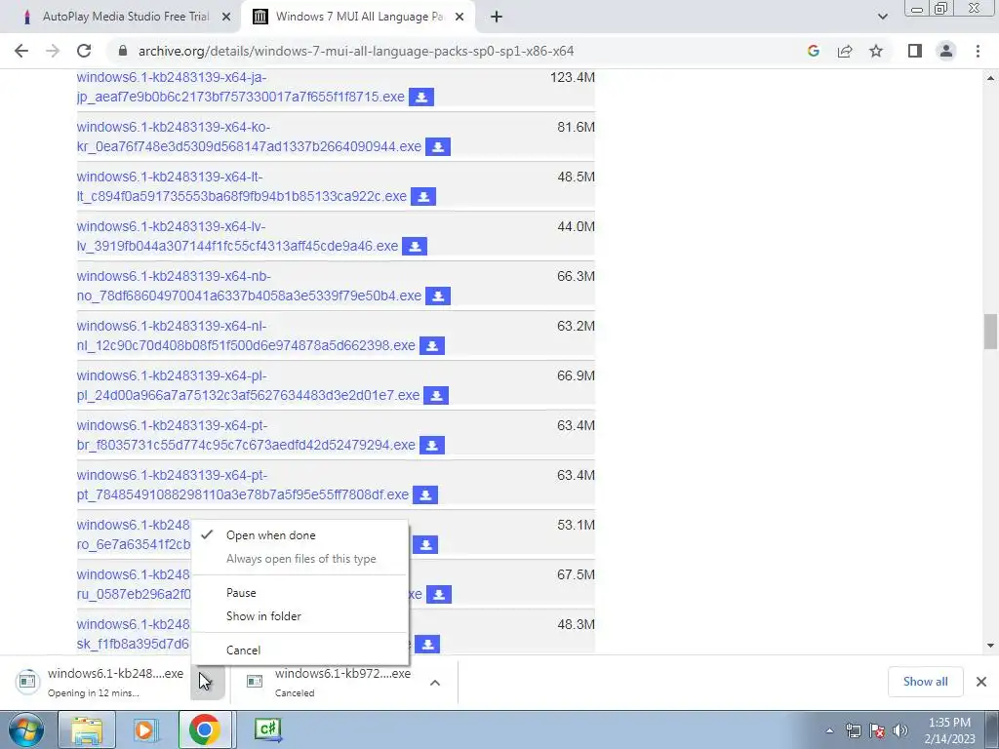Show hidden system tray icons
The height and width of the screenshot is (749, 999).
coord(829,730)
